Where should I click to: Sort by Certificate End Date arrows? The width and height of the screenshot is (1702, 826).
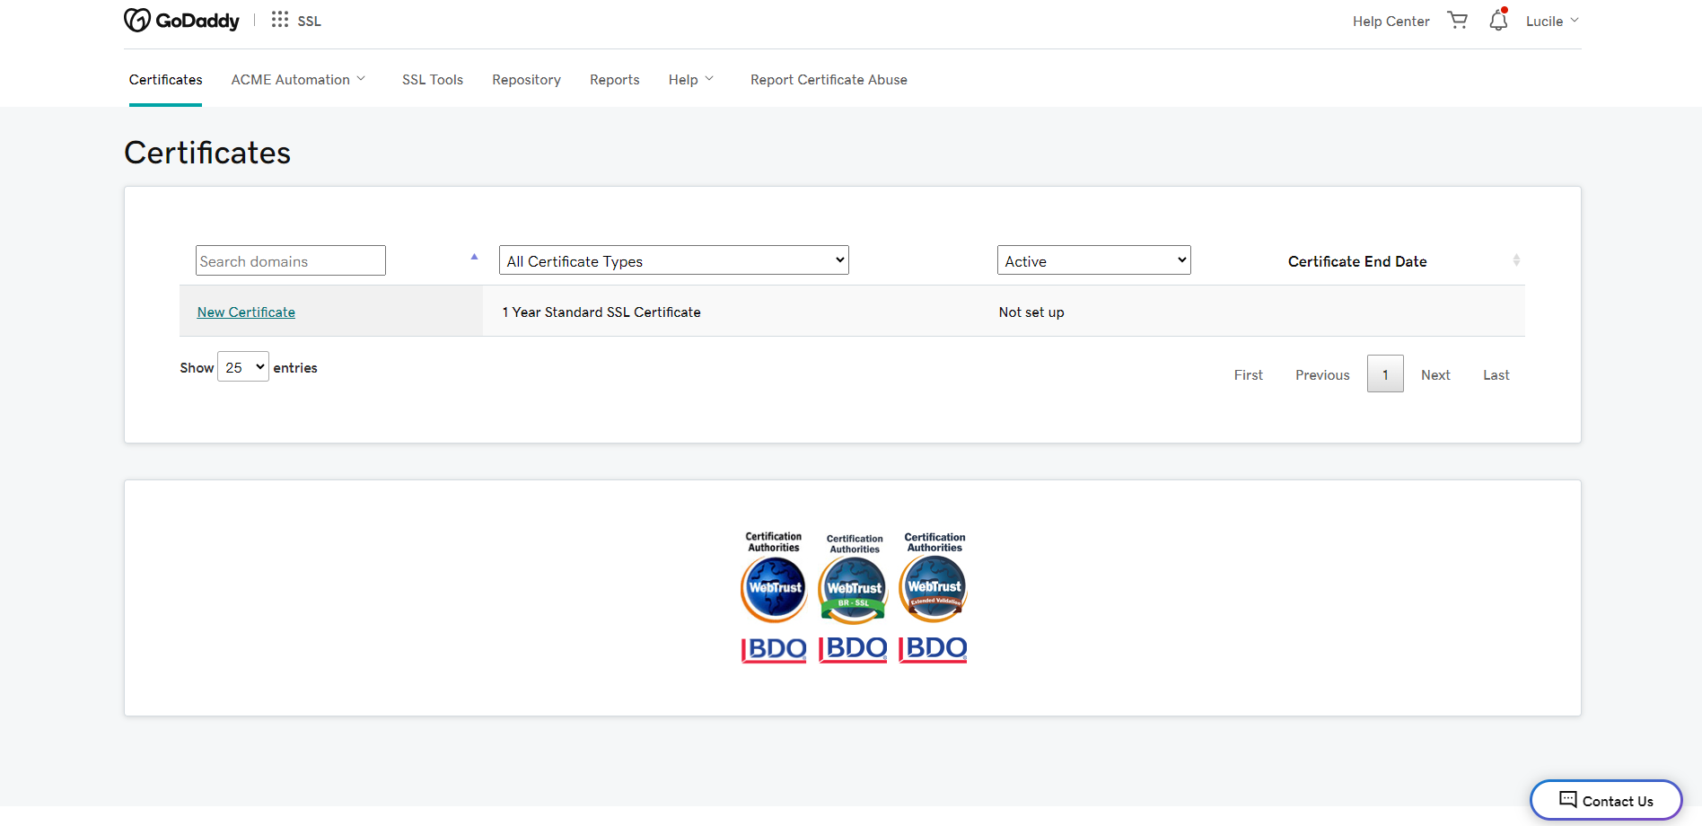click(x=1516, y=260)
